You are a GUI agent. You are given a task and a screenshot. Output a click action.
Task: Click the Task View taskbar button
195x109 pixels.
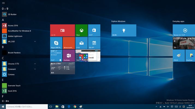click(x=51, y=107)
